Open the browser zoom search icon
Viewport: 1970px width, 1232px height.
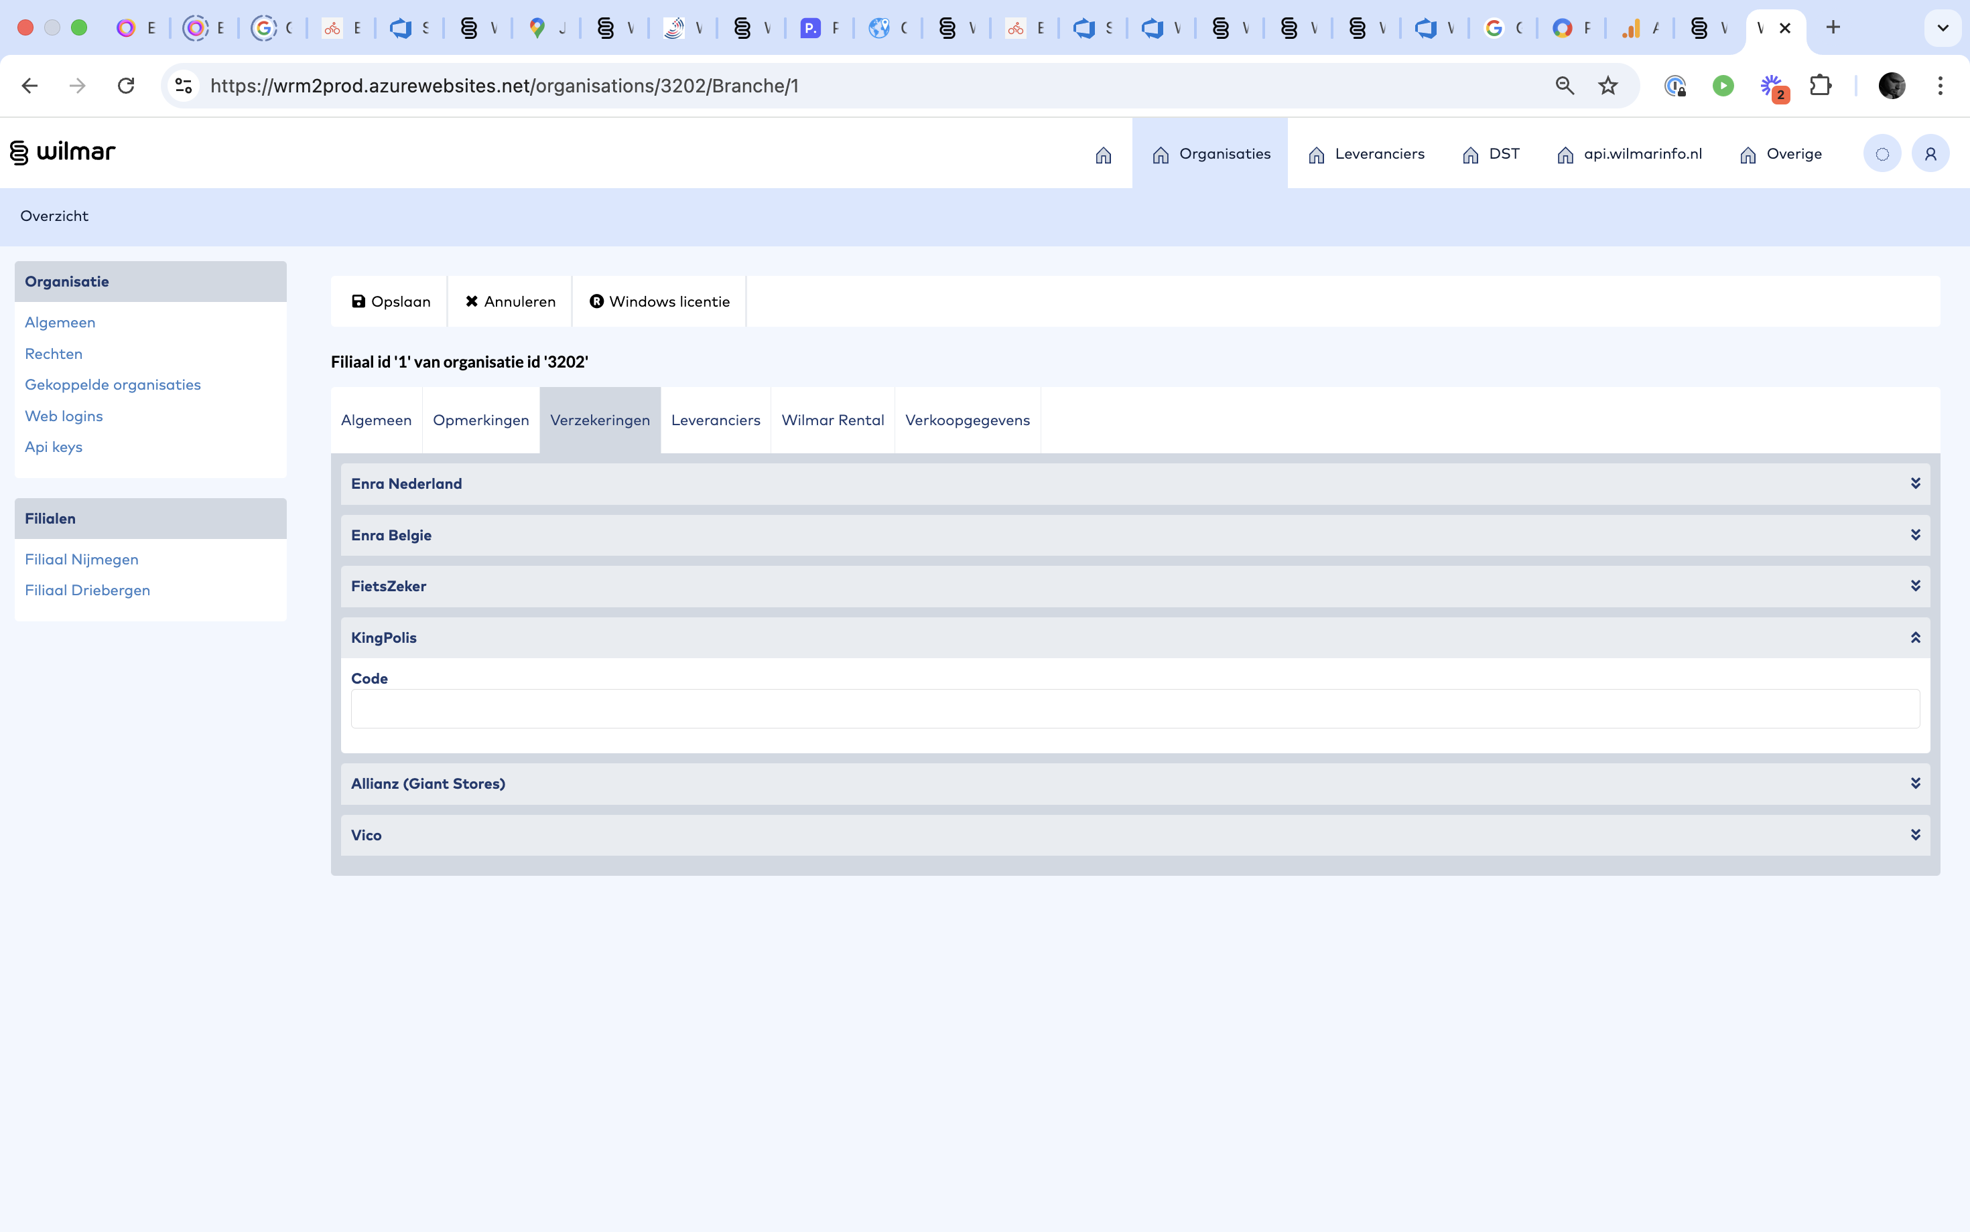(x=1564, y=86)
